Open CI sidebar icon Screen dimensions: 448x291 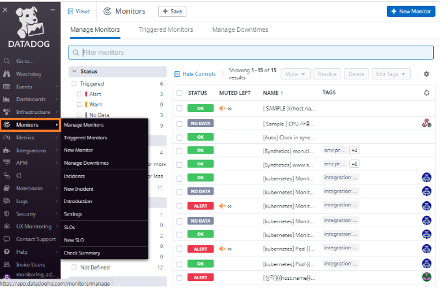tap(7, 175)
